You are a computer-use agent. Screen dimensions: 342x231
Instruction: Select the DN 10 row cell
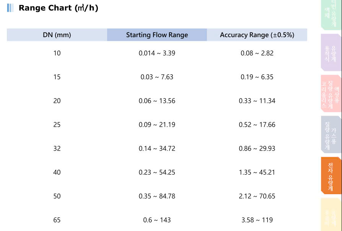[57, 53]
